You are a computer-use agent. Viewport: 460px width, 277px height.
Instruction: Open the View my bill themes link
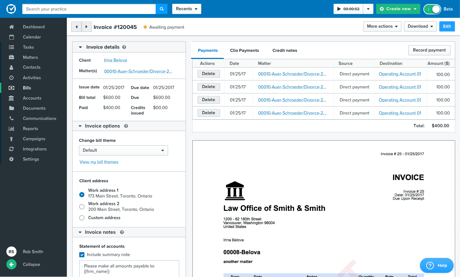(99, 162)
